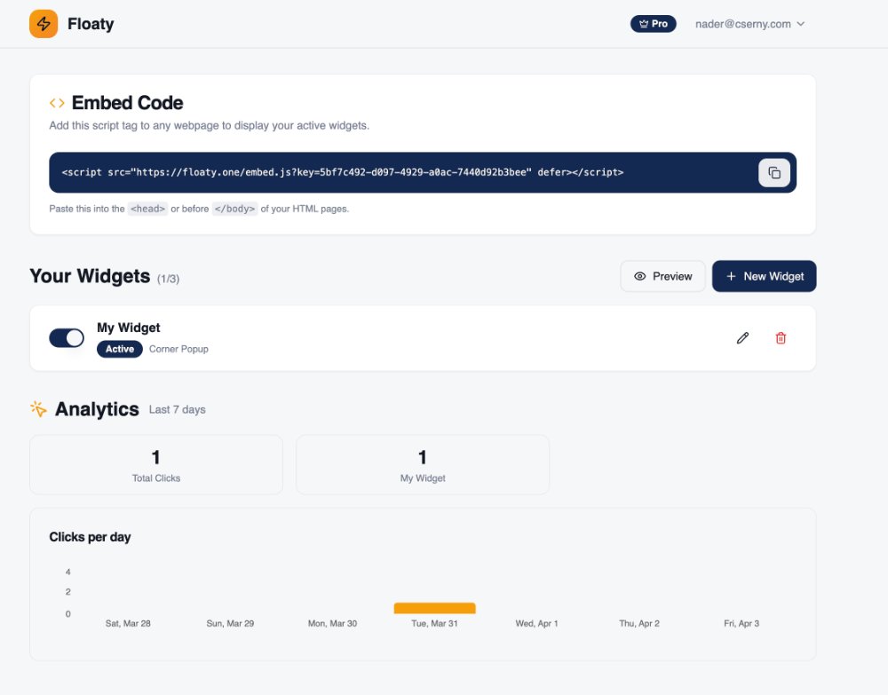888x695 pixels.
Task: Click the Last 7 days label
Action: (178, 410)
